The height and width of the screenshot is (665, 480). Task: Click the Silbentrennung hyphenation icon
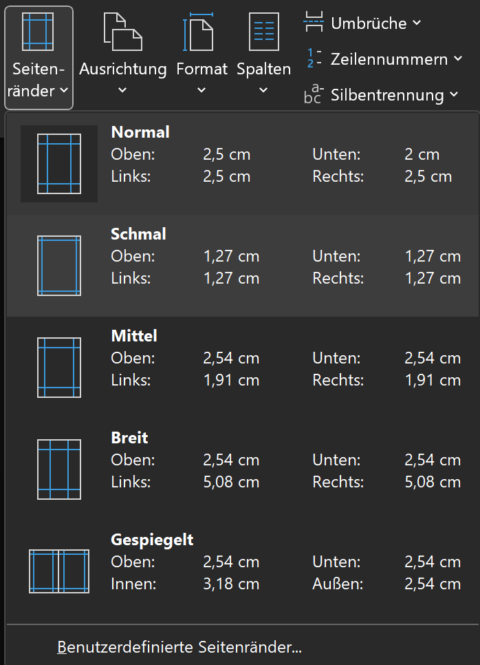[x=314, y=94]
